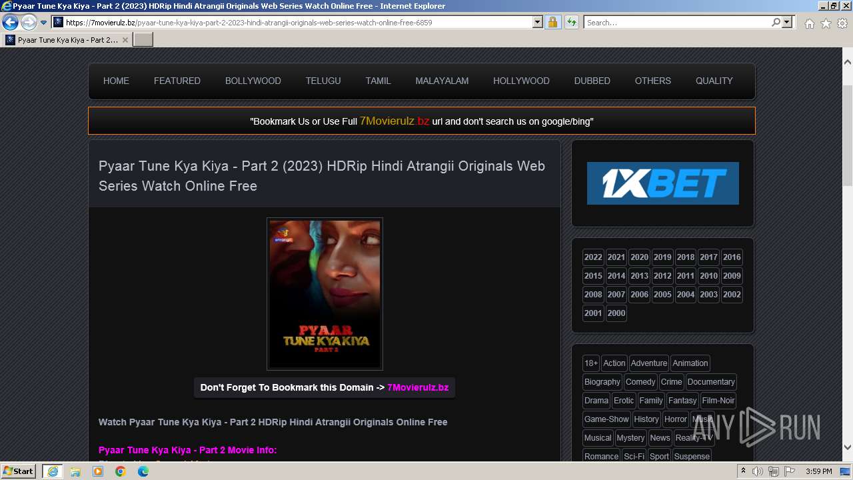Screen dimensions: 853x480
Task: Open QUALITY menu item
Action: [x=714, y=81]
